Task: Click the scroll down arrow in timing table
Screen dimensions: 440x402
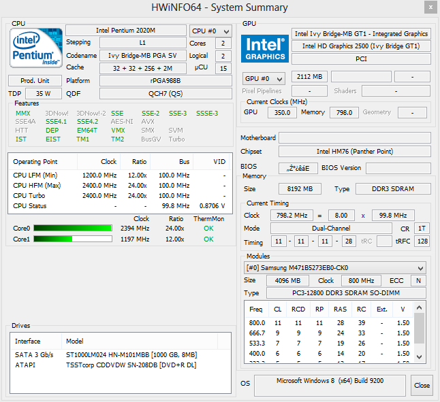Action: [420, 357]
